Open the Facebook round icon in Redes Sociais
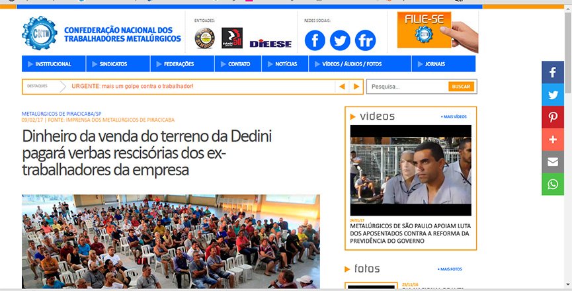The width and height of the screenshot is (572, 291). click(315, 40)
